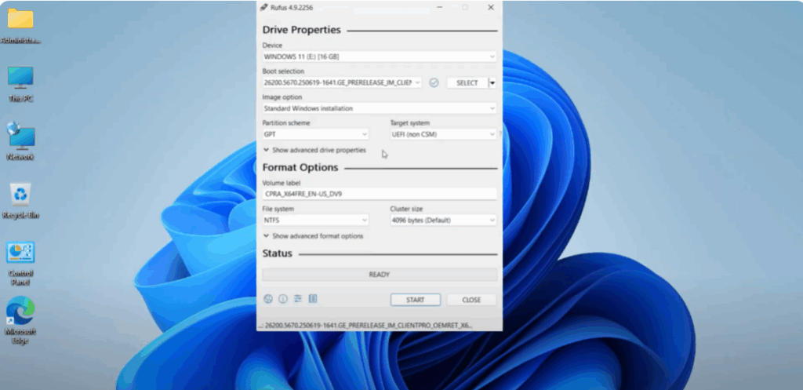803x390 pixels.
Task: Click the Rufus title bar USB icon
Action: pos(263,7)
